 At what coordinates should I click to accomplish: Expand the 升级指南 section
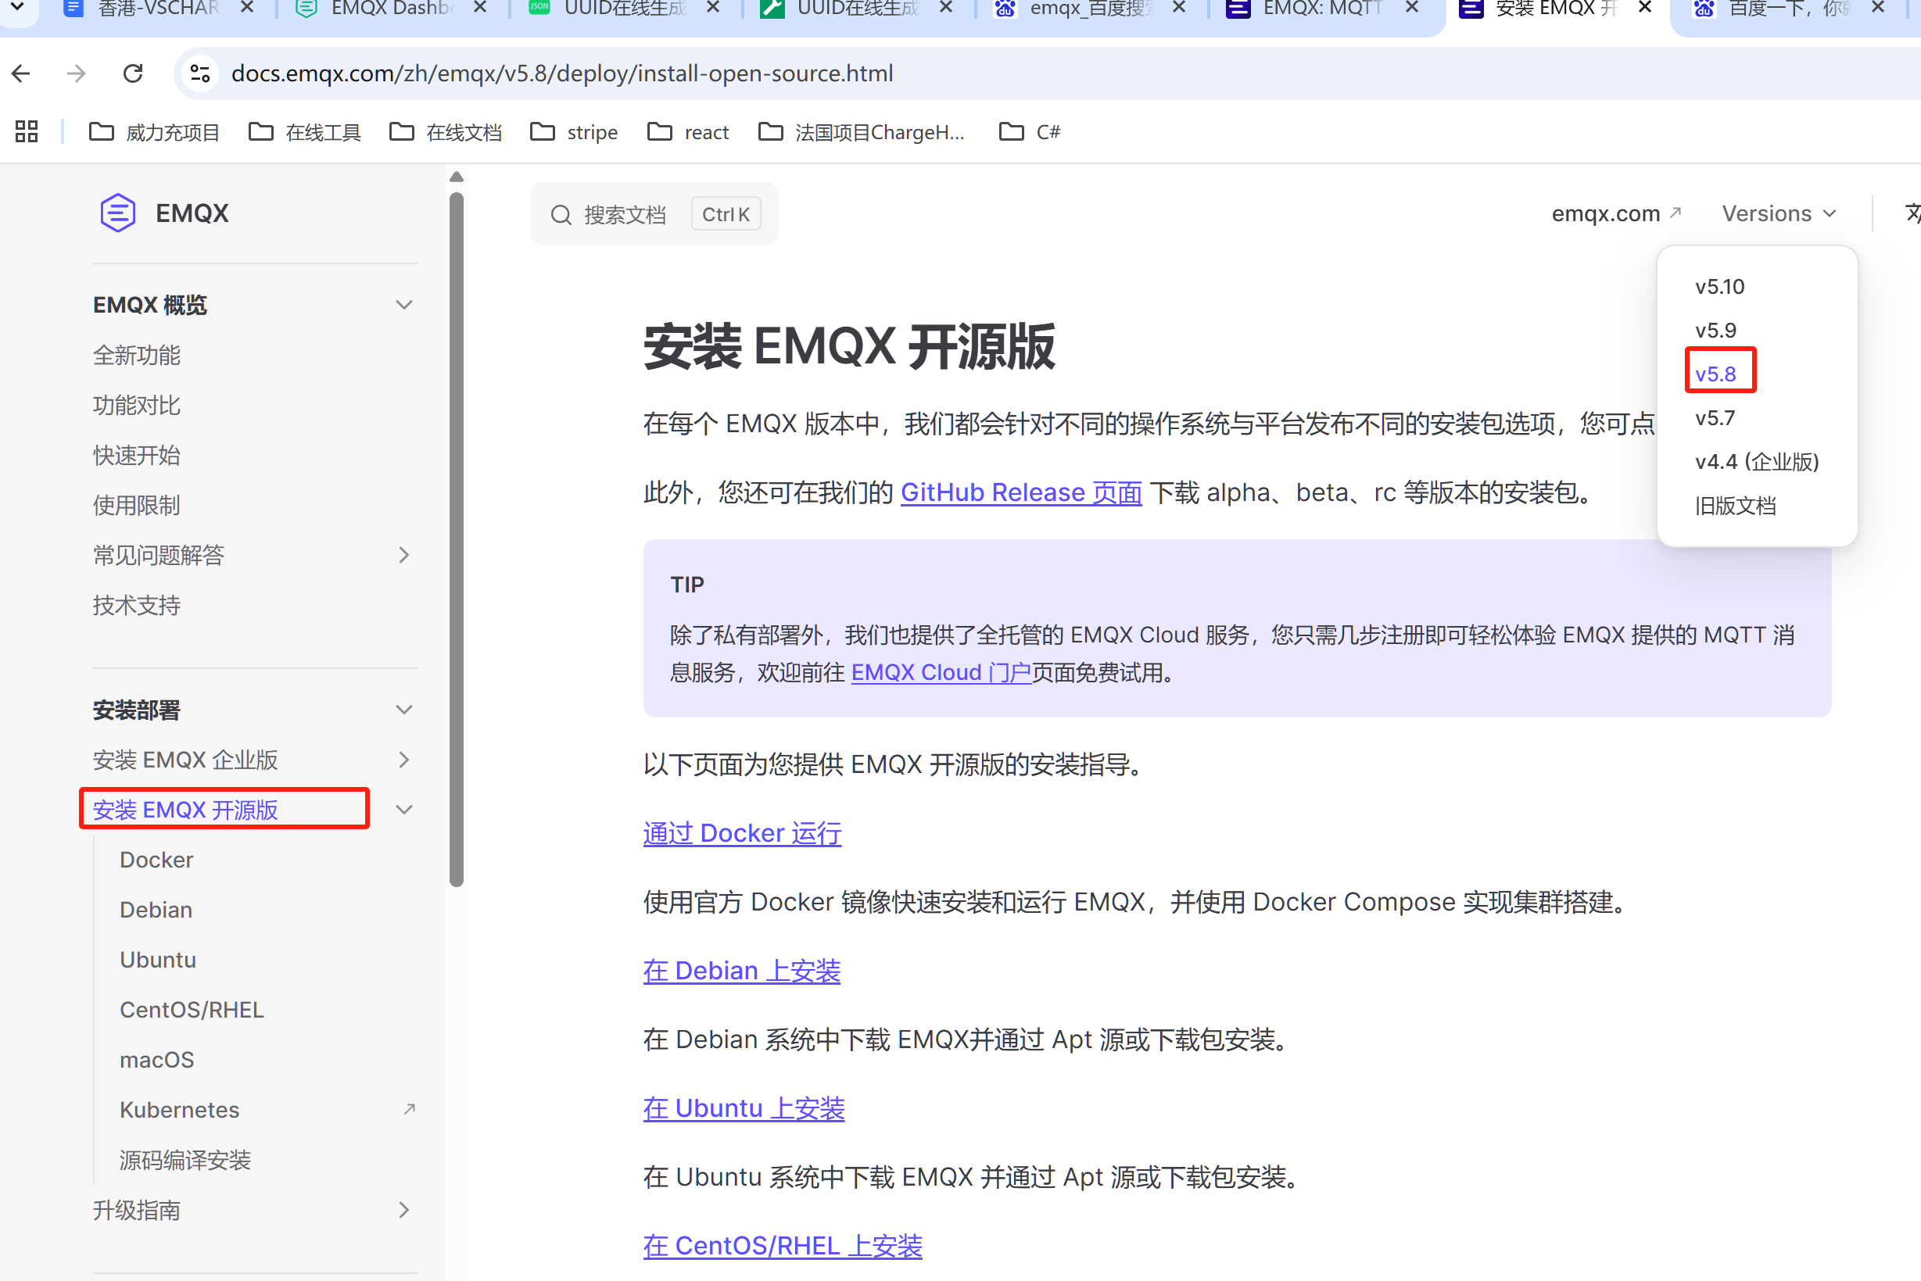pyautogui.click(x=403, y=1209)
